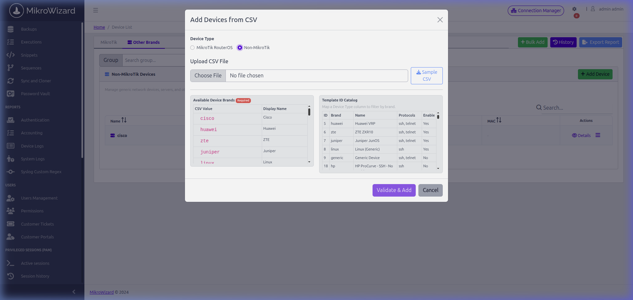The image size is (633, 300).
Task: Click the Search group input
Action: coord(154,60)
